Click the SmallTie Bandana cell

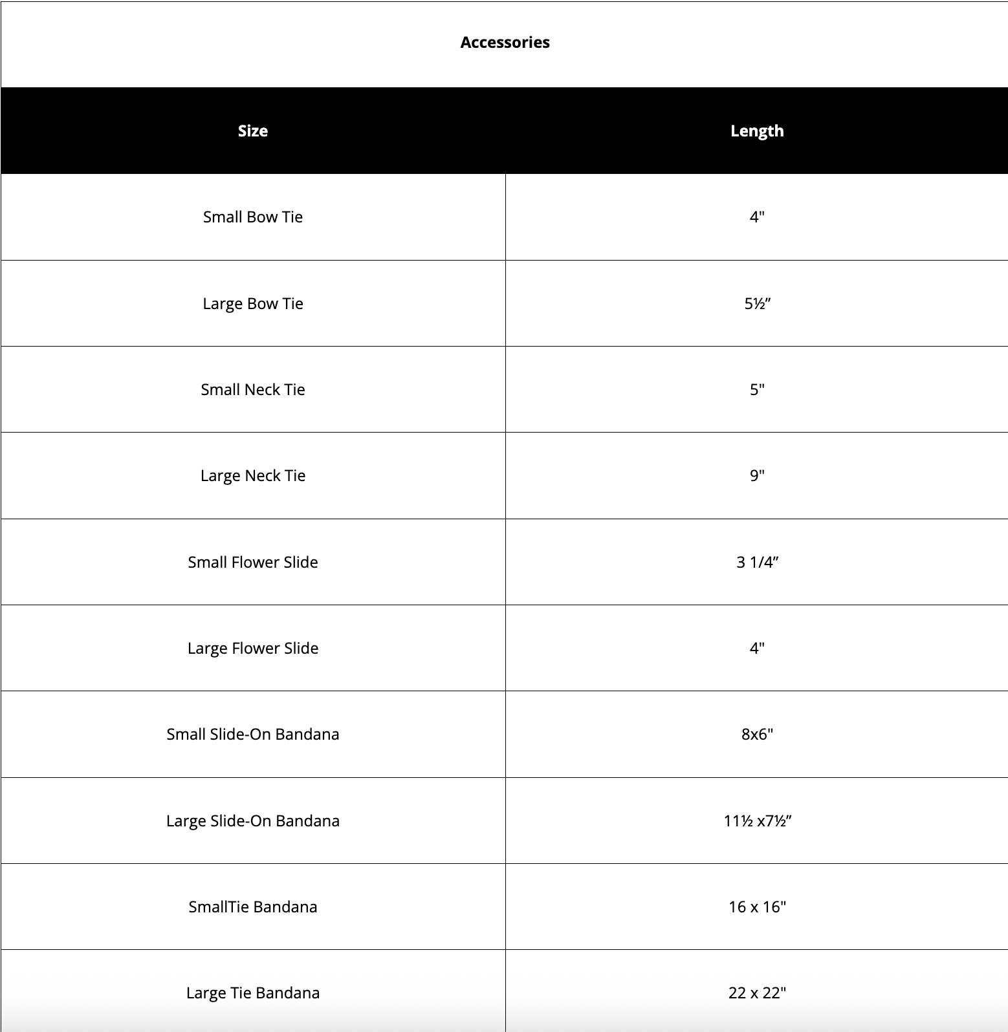253,907
